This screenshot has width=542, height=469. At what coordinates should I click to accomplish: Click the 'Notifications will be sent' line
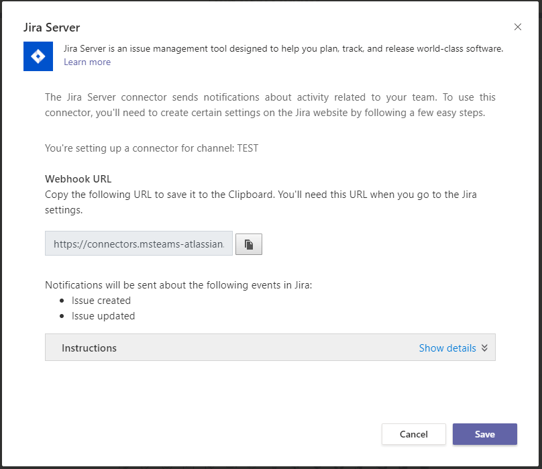pyautogui.click(x=178, y=285)
